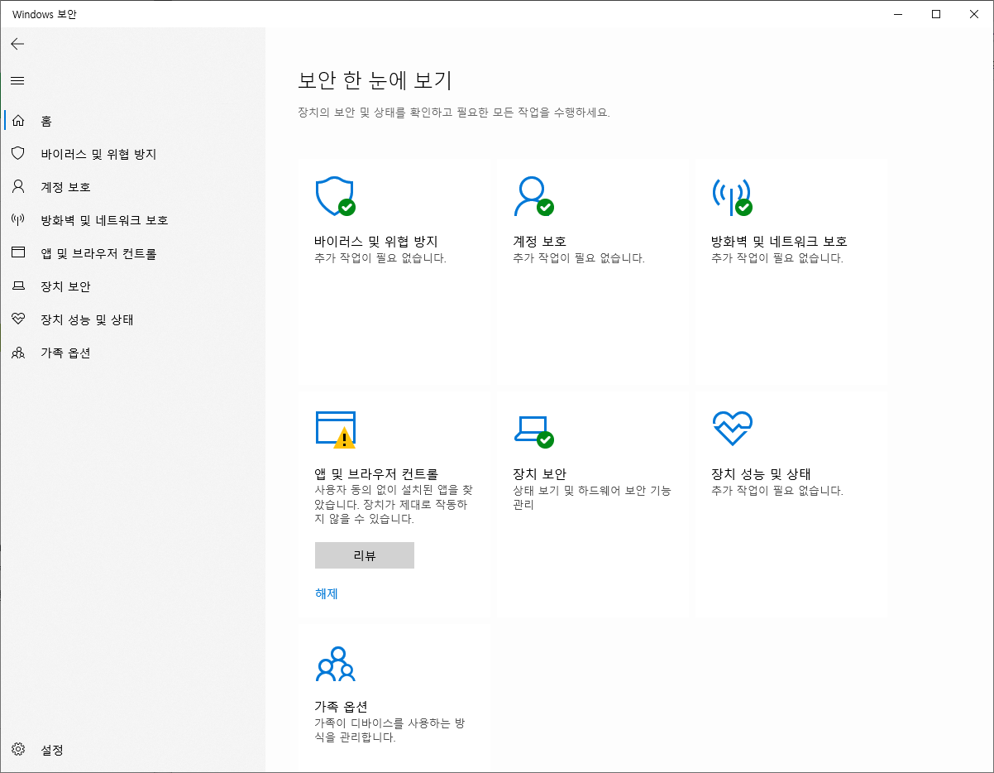Open the 가족 옵션 card title

[342, 707]
